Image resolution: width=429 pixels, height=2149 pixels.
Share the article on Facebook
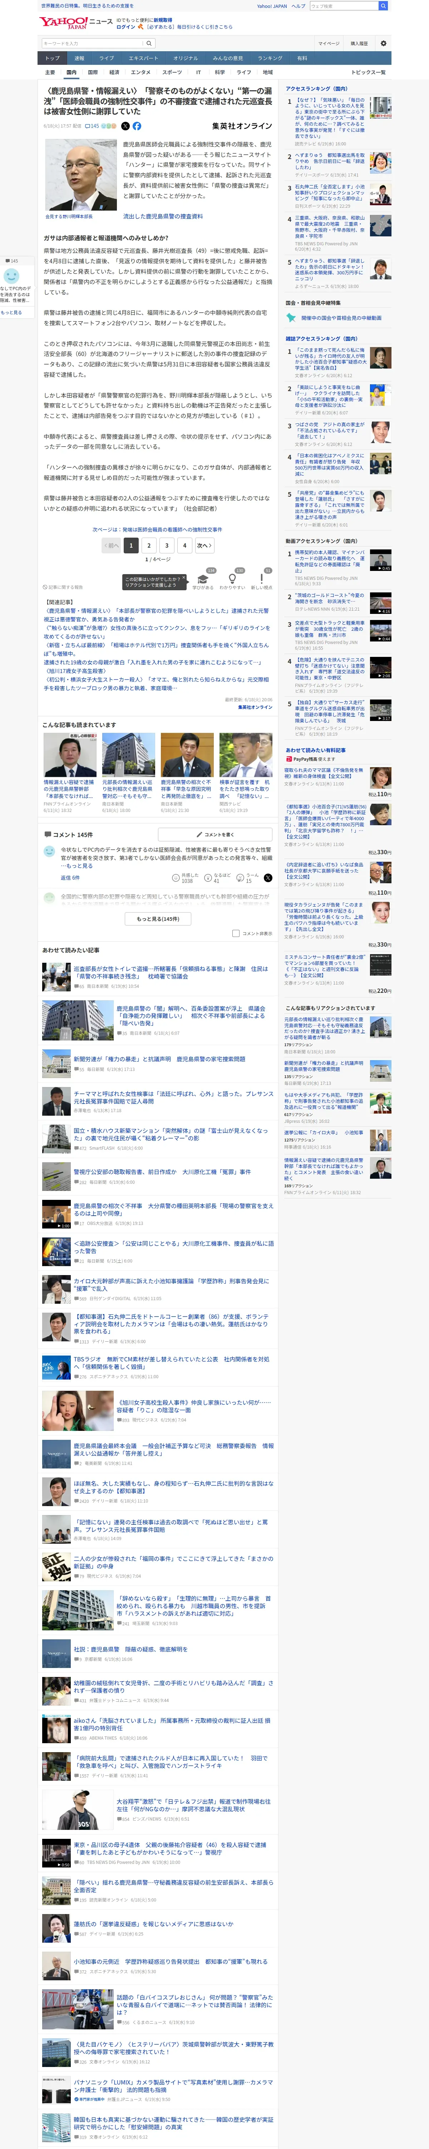point(137,126)
